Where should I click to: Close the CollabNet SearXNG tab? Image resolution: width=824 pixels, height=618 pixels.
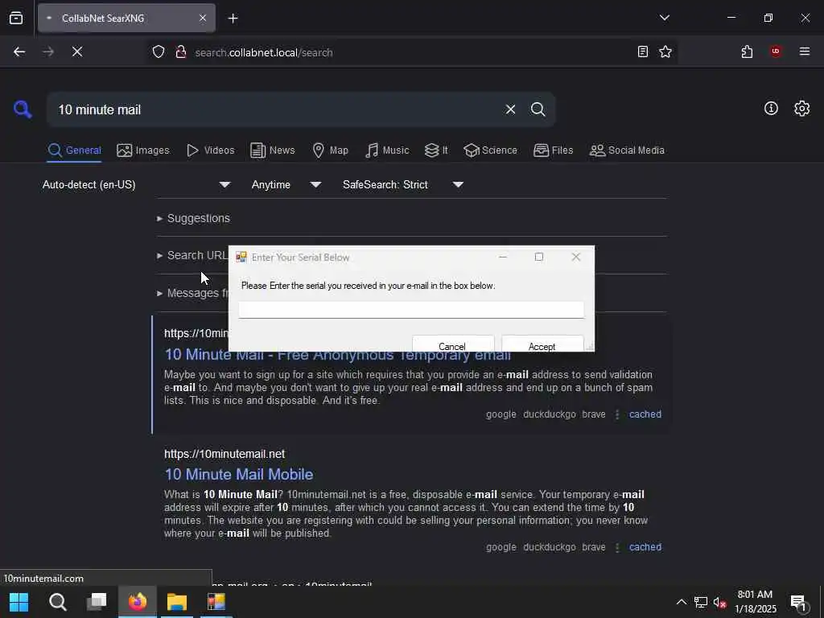pyautogui.click(x=203, y=19)
